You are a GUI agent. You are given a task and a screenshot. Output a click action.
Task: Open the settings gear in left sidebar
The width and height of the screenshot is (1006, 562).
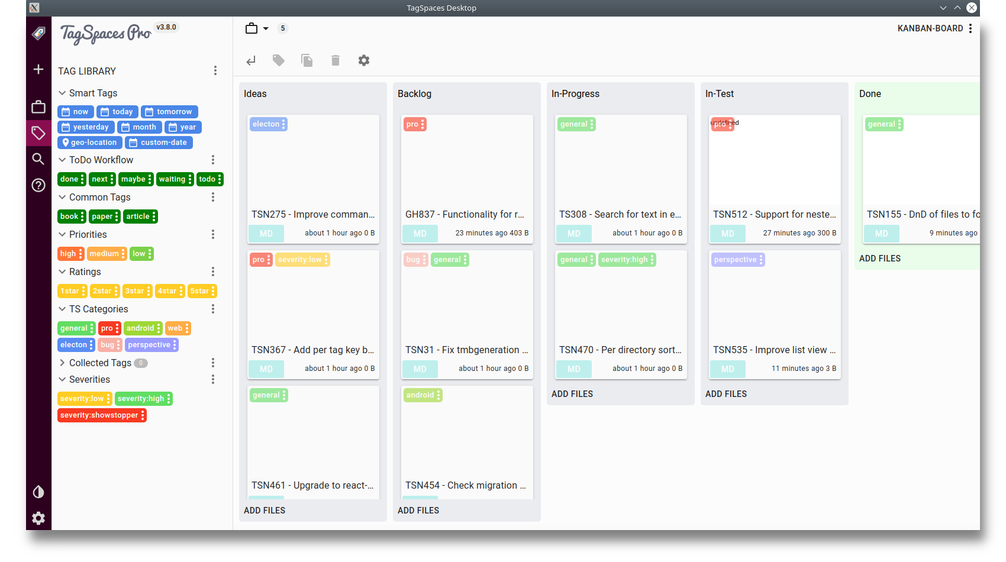(x=38, y=518)
